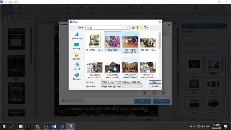The height and width of the screenshot is (130, 231).
Task: Go to Desktop in the places bar
Action: click(x=77, y=46)
